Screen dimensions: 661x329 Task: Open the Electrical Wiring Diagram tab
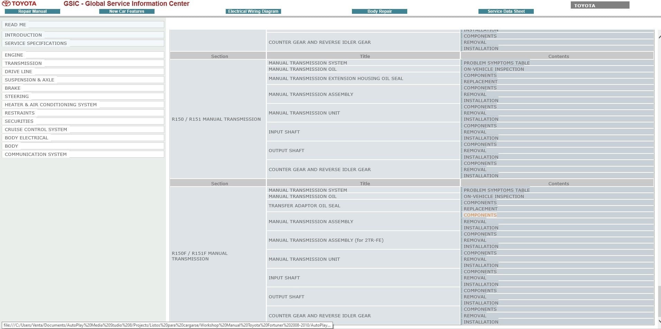click(x=253, y=11)
